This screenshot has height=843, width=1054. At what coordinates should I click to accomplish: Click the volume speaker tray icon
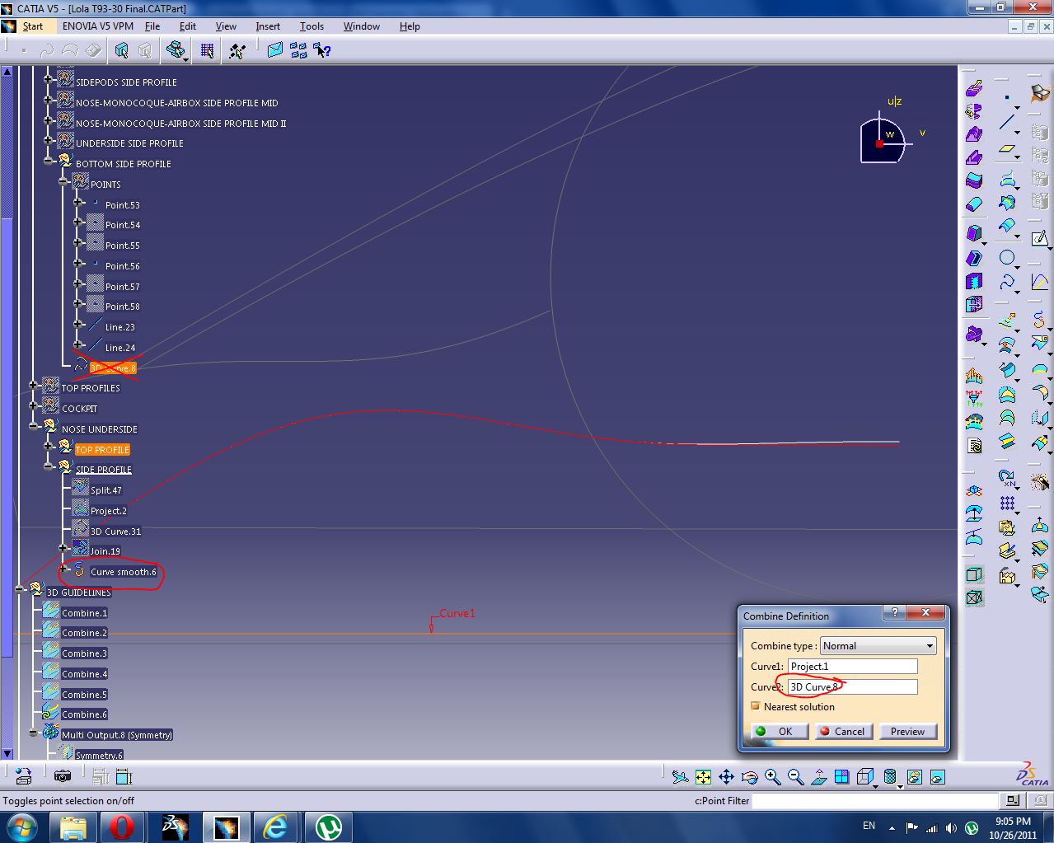pos(952,827)
